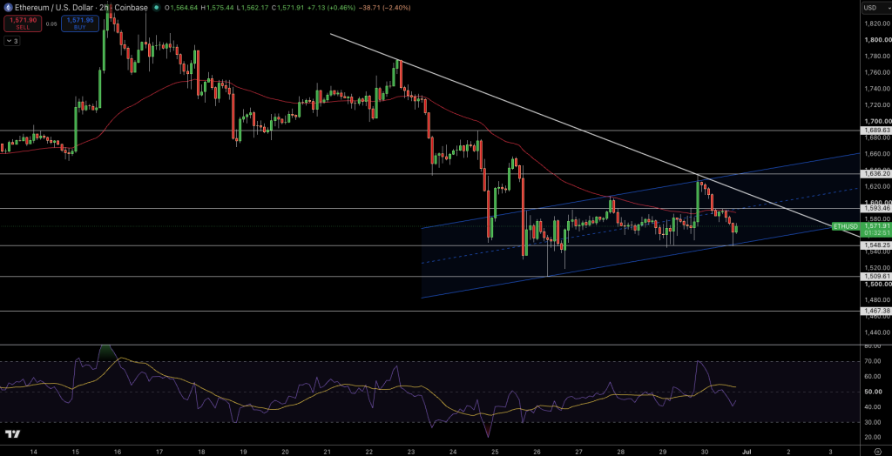This screenshot has width=892, height=456.
Task: Click the −38.71 (−2.40%) change value
Action: point(385,8)
